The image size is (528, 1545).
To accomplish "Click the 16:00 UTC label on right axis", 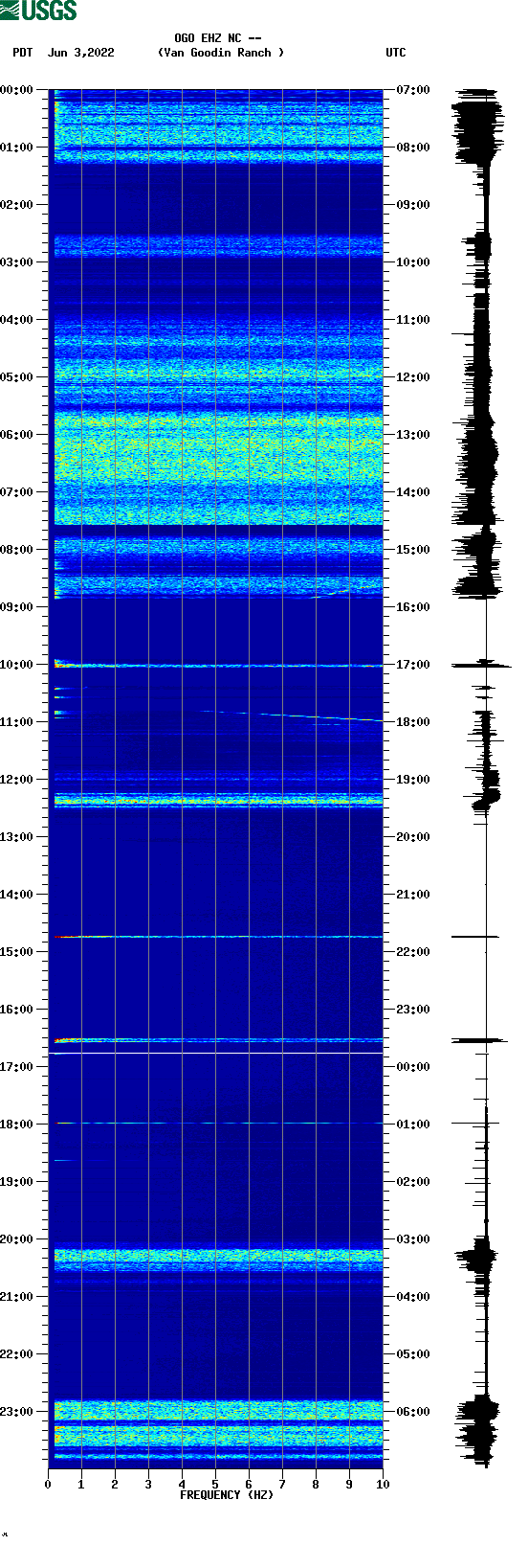I will tap(413, 607).
